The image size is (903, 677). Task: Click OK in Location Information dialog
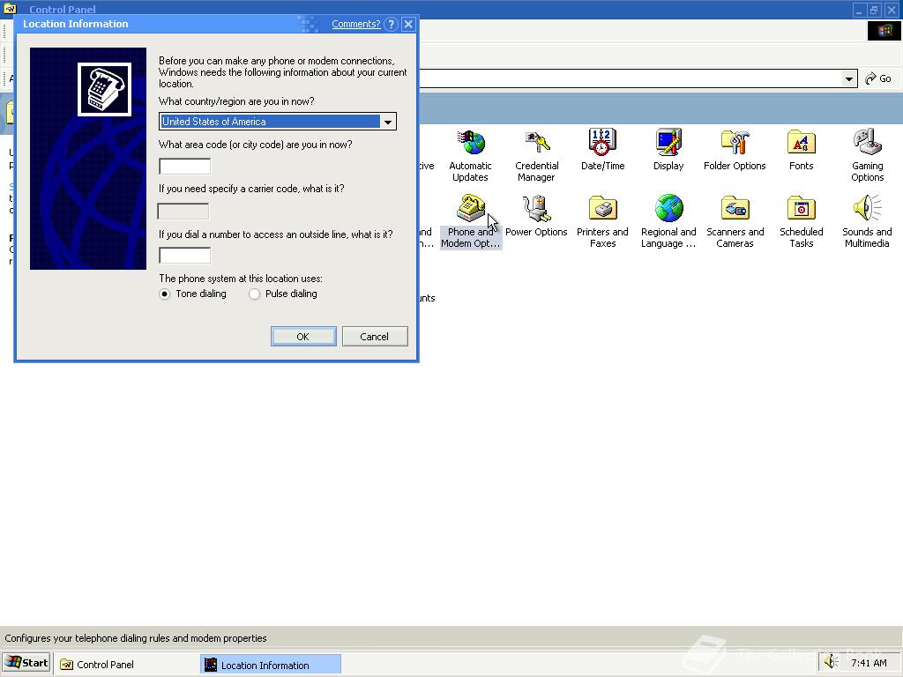303,337
